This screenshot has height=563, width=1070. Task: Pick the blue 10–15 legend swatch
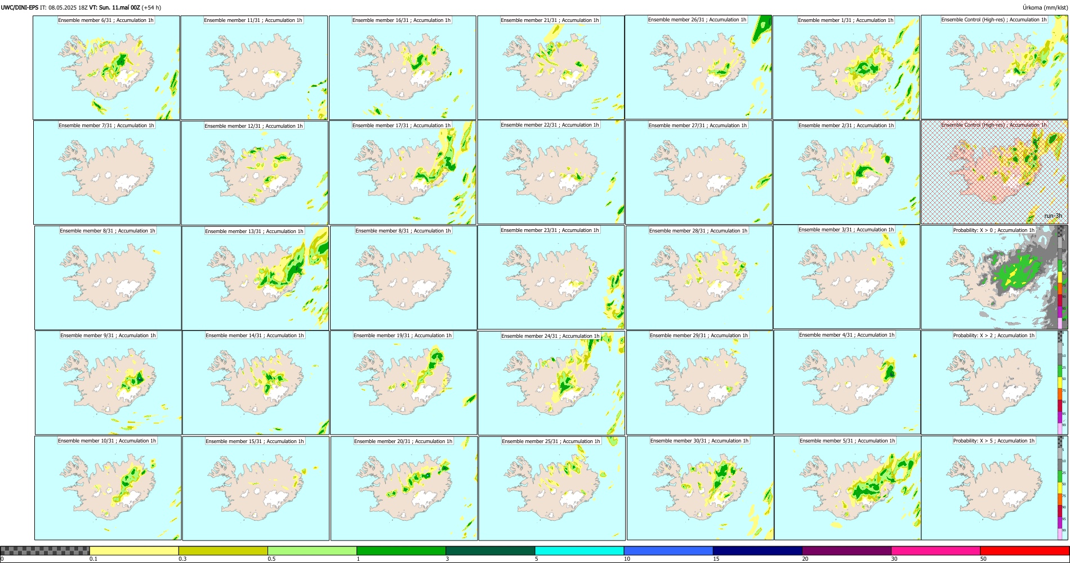click(x=668, y=551)
